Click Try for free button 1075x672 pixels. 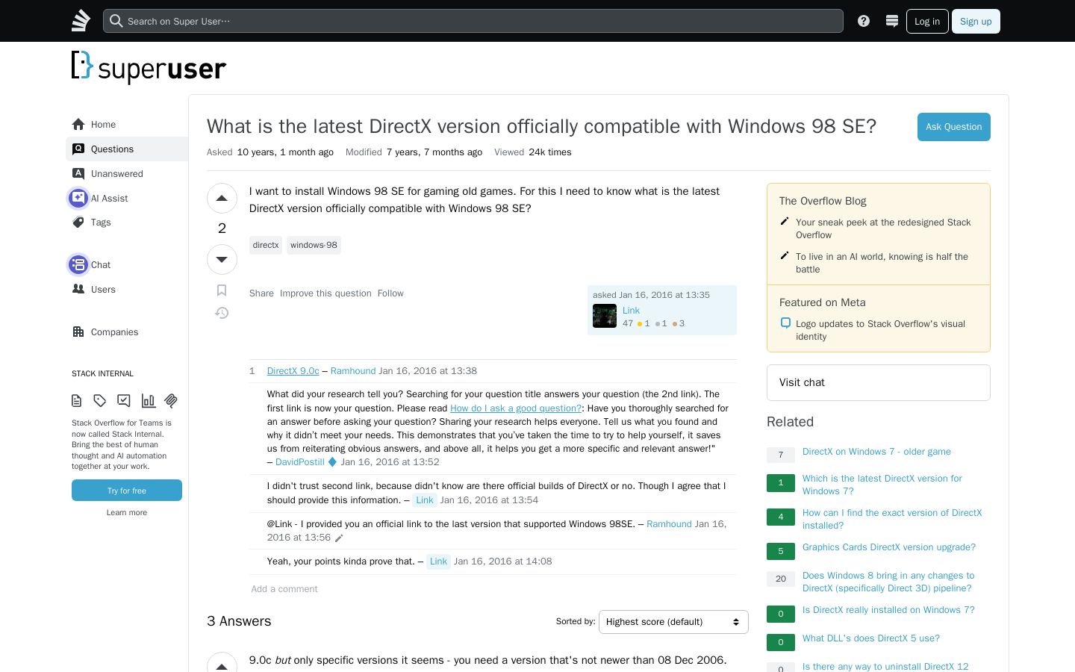click(x=127, y=491)
